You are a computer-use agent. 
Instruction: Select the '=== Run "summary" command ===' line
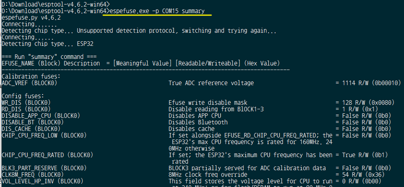click(x=49, y=57)
